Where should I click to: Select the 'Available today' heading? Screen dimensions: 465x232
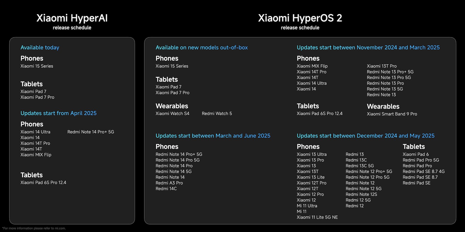click(40, 47)
